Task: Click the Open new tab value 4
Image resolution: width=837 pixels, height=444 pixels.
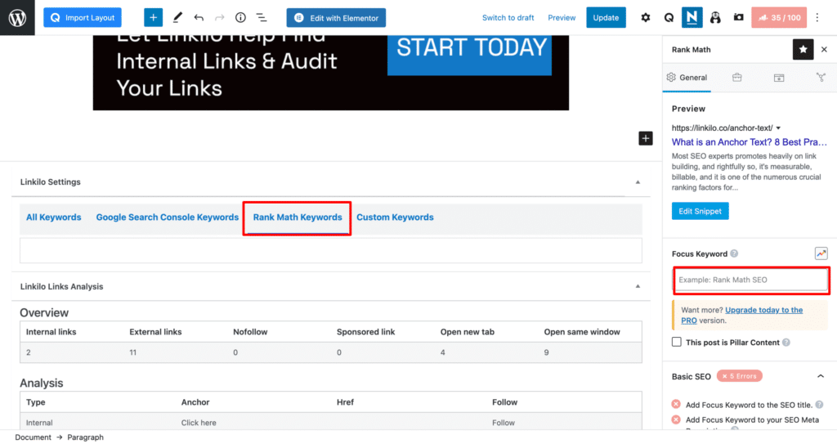Action: (442, 352)
